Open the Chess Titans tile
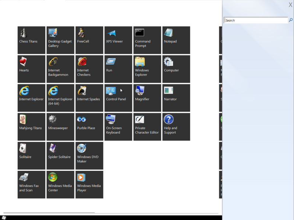 [32, 40]
